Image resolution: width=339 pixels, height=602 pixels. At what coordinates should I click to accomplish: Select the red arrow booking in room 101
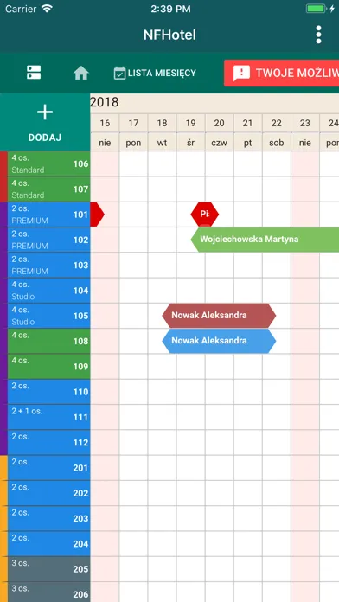point(97,215)
